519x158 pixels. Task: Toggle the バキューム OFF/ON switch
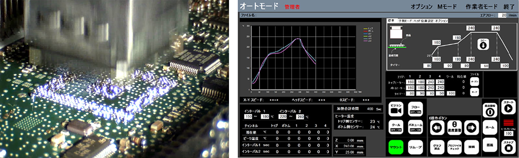[x=415, y=127]
